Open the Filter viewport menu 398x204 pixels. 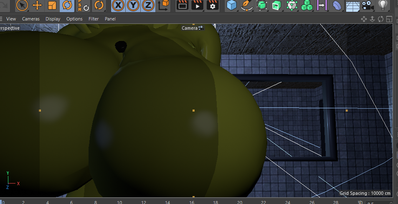[x=94, y=19]
